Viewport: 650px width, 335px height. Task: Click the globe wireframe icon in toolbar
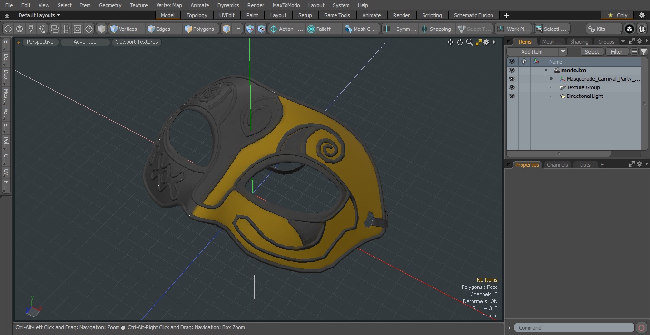click(x=20, y=29)
